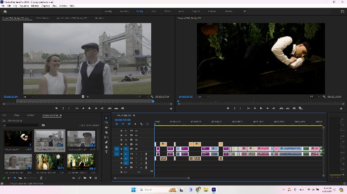Select the Type tool
The height and width of the screenshot is (194, 347).
pyautogui.click(x=107, y=152)
